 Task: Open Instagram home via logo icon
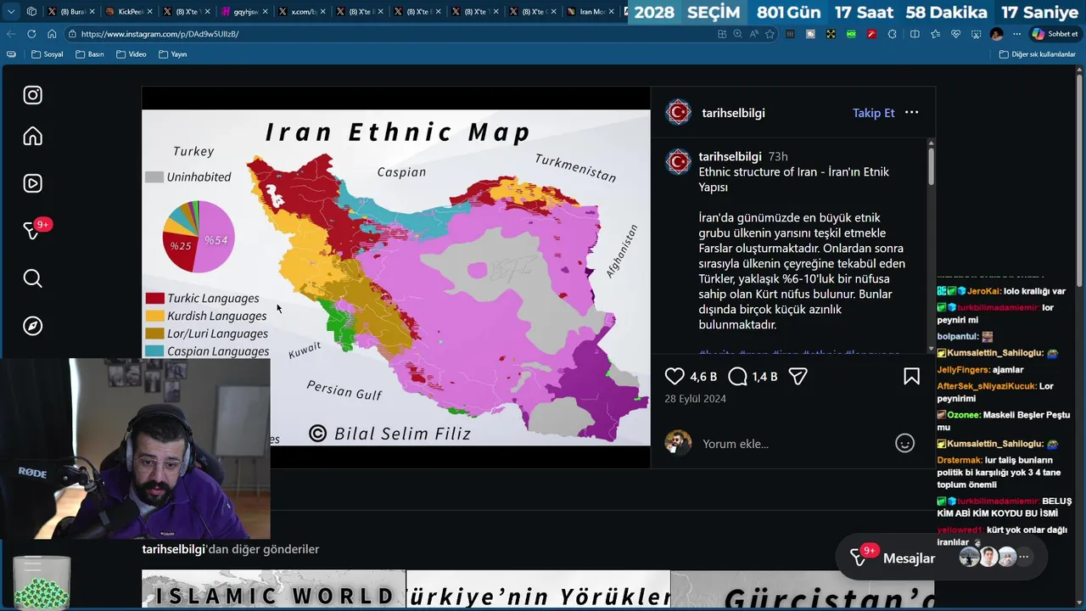click(32, 95)
